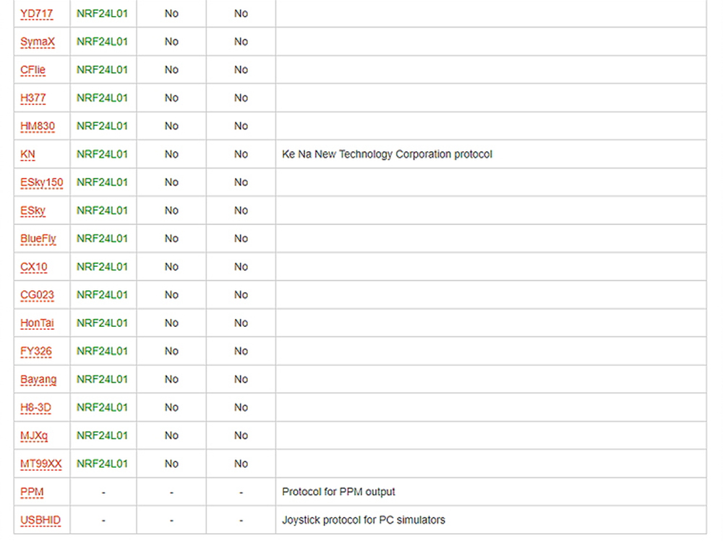Go to the CX10 protocol page
This screenshot has height=541, width=723.
click(x=34, y=267)
